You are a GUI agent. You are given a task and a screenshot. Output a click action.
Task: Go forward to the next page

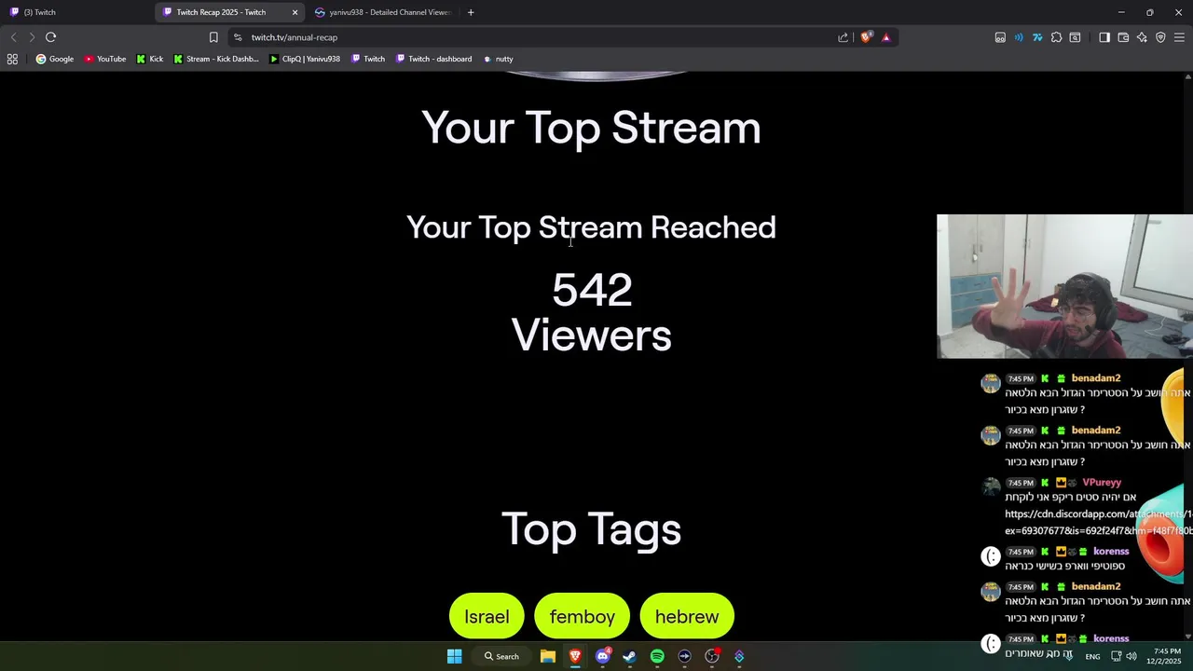(x=32, y=37)
